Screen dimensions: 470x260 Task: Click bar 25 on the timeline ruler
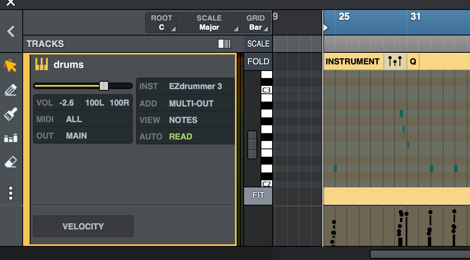tap(344, 17)
